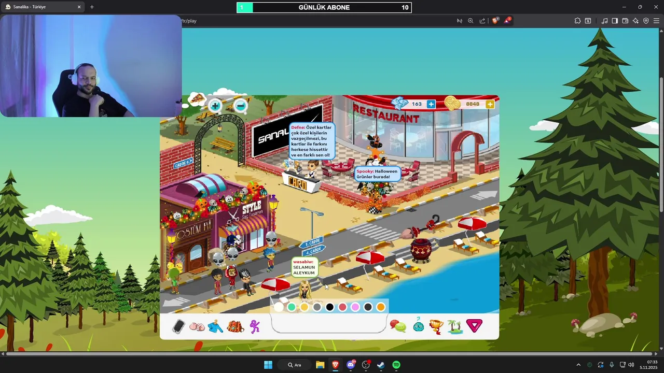
Task: Open the Brave Wallet icon
Action: (625, 21)
